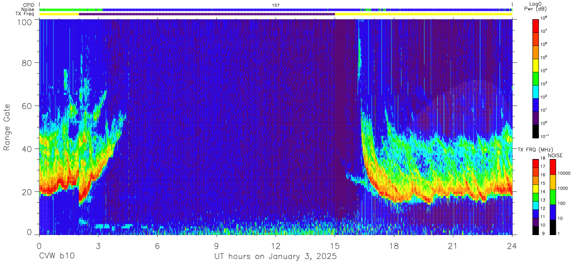576x266 pixels.
Task: Click the strong red echo band near gate 20 at 0 UT
Action: (x=47, y=189)
